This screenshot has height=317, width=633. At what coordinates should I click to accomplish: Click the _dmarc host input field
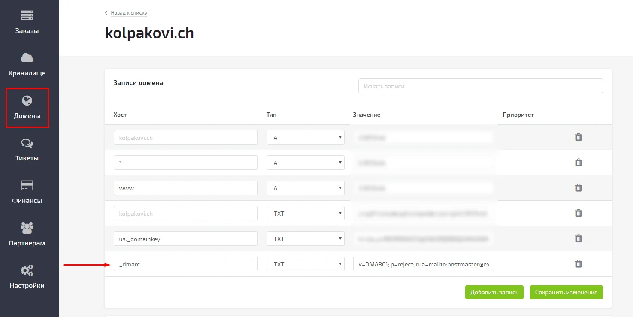pyautogui.click(x=185, y=264)
